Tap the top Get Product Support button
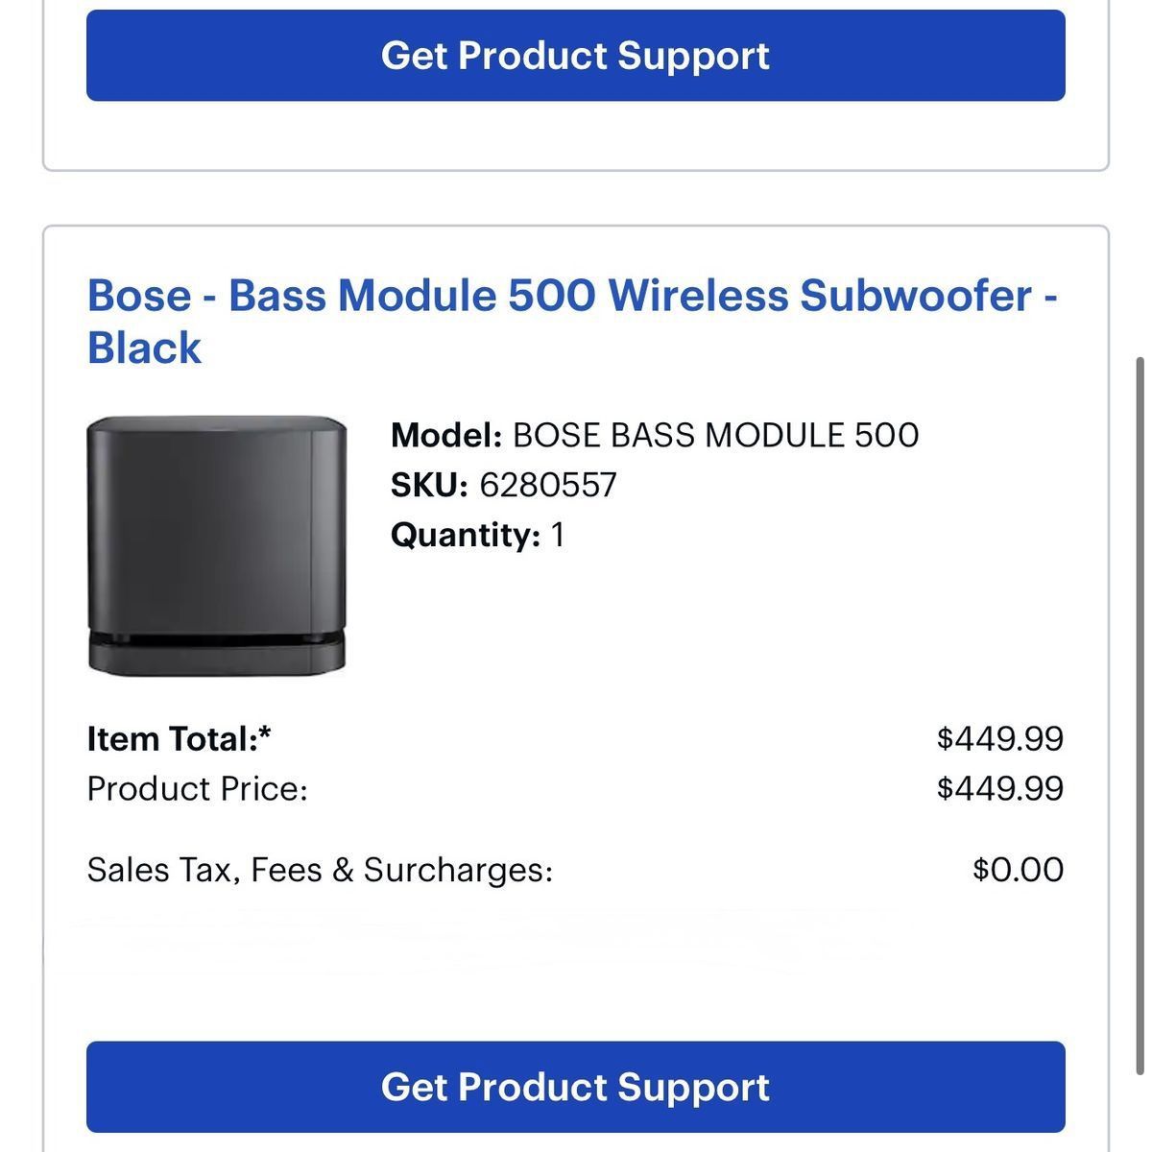 pyautogui.click(x=575, y=56)
